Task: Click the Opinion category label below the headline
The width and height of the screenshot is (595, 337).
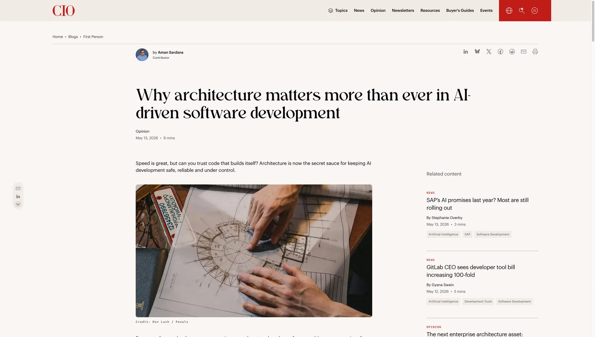Action: coord(142,131)
